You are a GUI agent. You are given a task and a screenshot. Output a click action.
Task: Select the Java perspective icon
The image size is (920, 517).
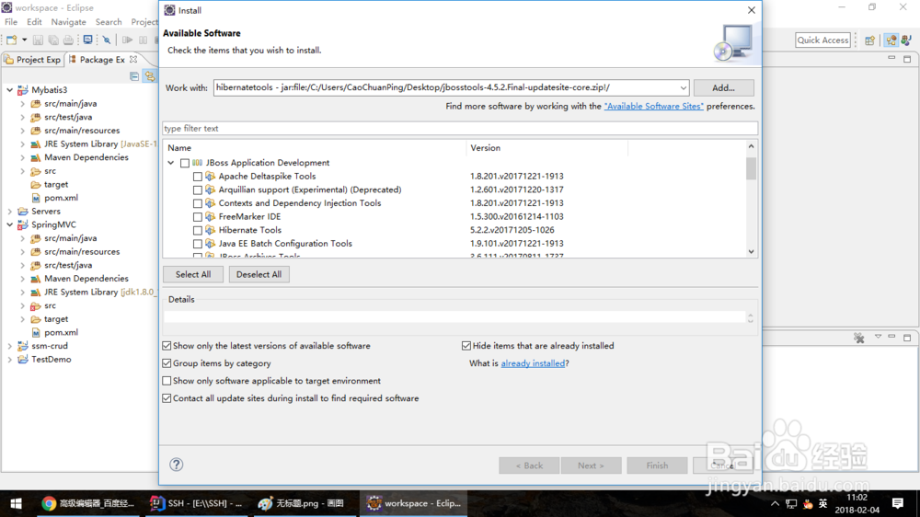point(906,40)
